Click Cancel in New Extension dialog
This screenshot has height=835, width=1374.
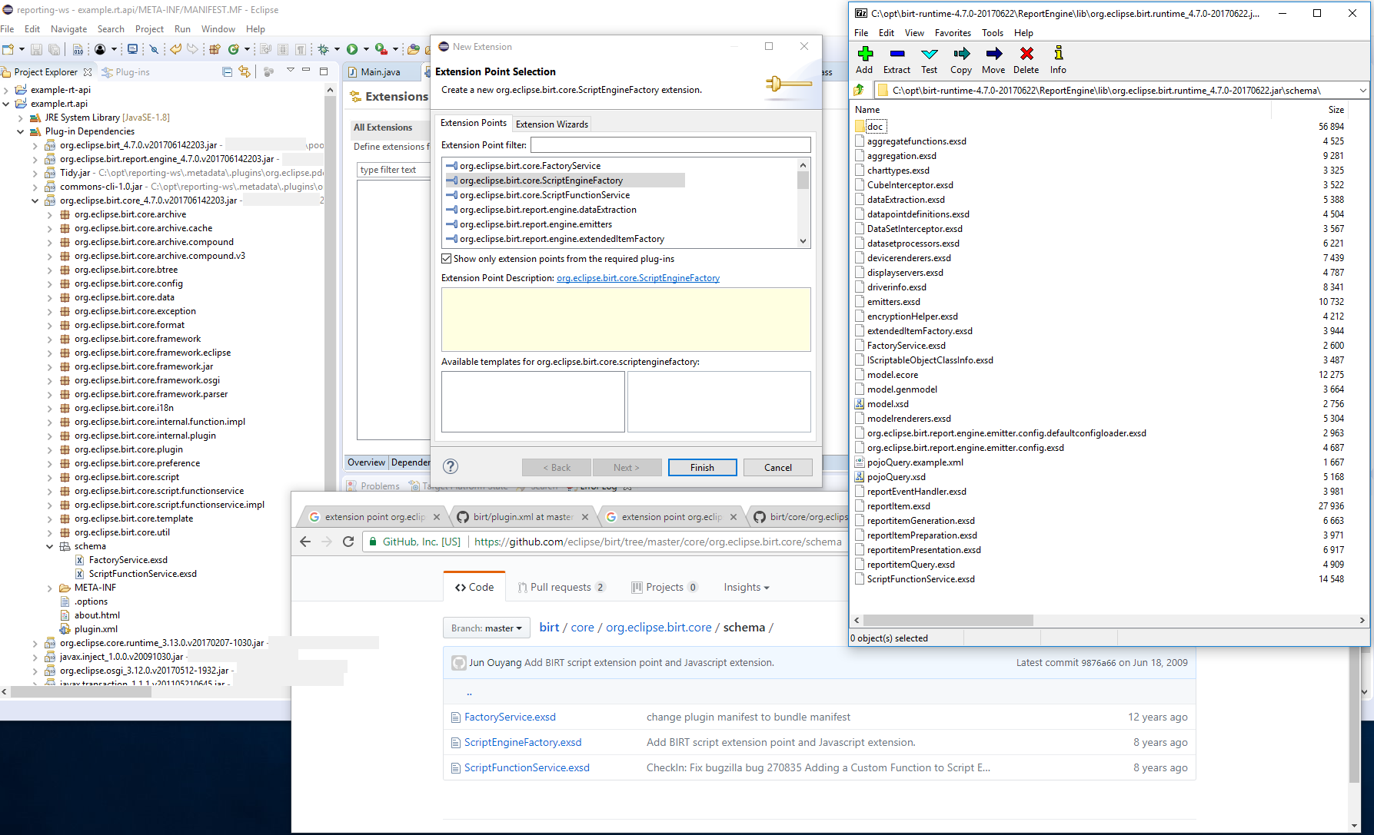[x=777, y=467]
